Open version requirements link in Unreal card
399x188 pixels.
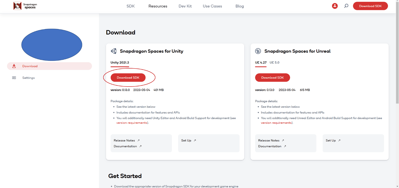pos(276,123)
